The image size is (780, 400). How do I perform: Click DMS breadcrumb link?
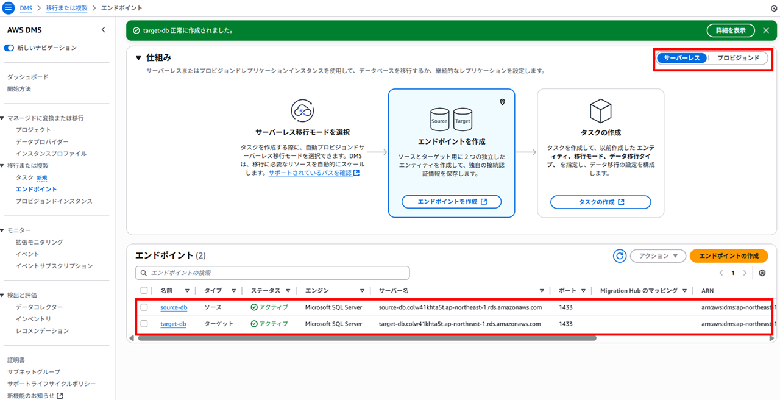(x=26, y=9)
